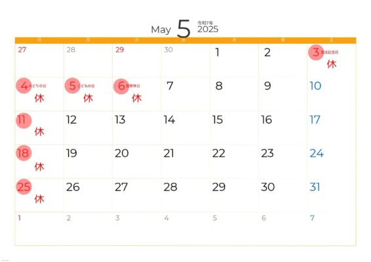This screenshot has width=371, height=262.
Task: Click the 休 mark under date 18
Action: [39, 167]
